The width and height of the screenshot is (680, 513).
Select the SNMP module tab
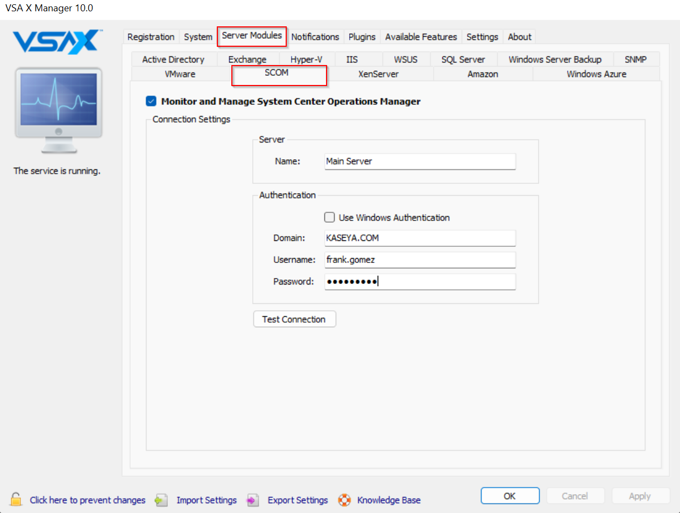pyautogui.click(x=635, y=59)
